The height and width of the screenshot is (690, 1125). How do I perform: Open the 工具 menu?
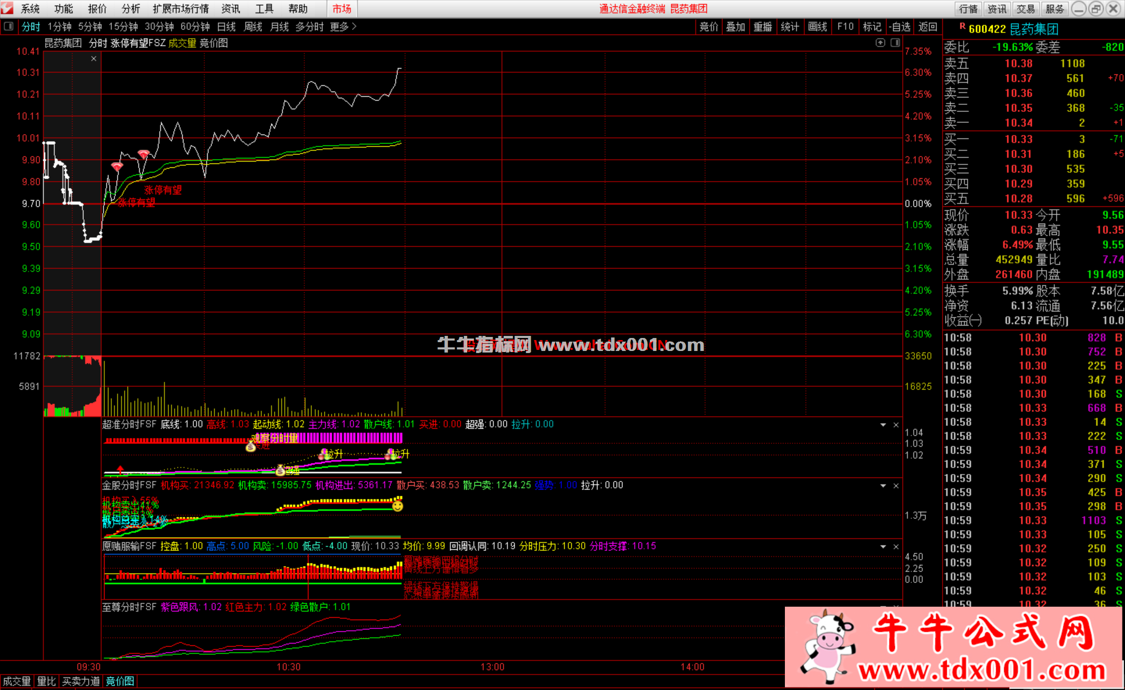[x=264, y=9]
